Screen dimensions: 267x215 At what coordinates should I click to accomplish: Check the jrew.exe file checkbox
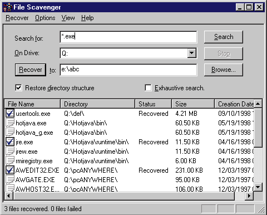pyautogui.click(x=10, y=151)
